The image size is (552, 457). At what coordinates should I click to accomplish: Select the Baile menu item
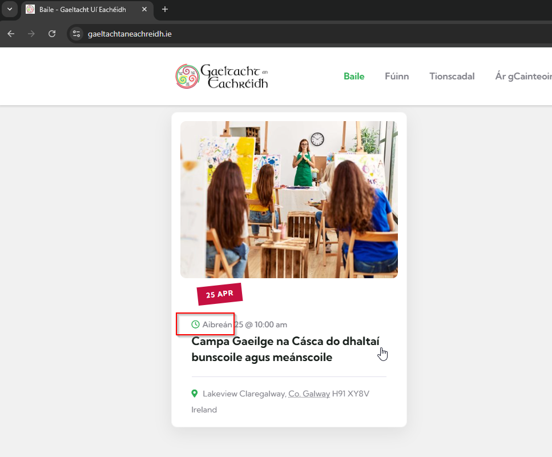pos(353,77)
